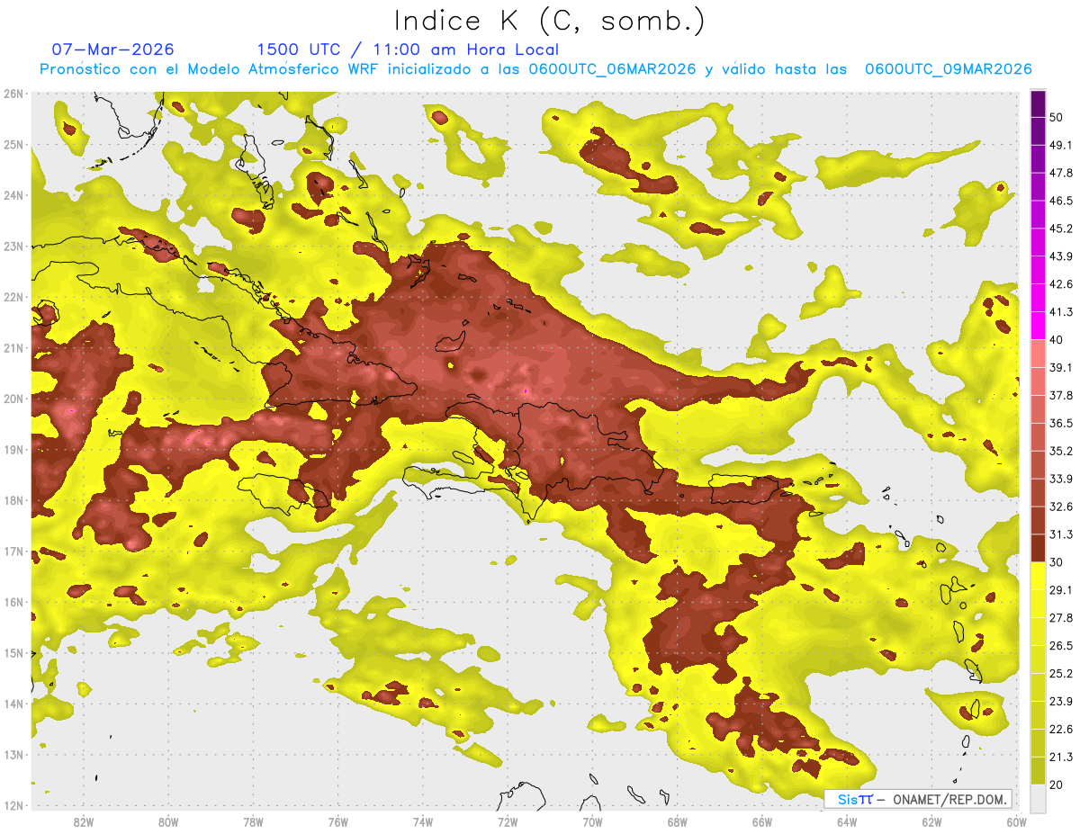Click the '0600UTC_06MAR2026' initialization time text
The height and width of the screenshot is (834, 1080).
click(x=612, y=69)
